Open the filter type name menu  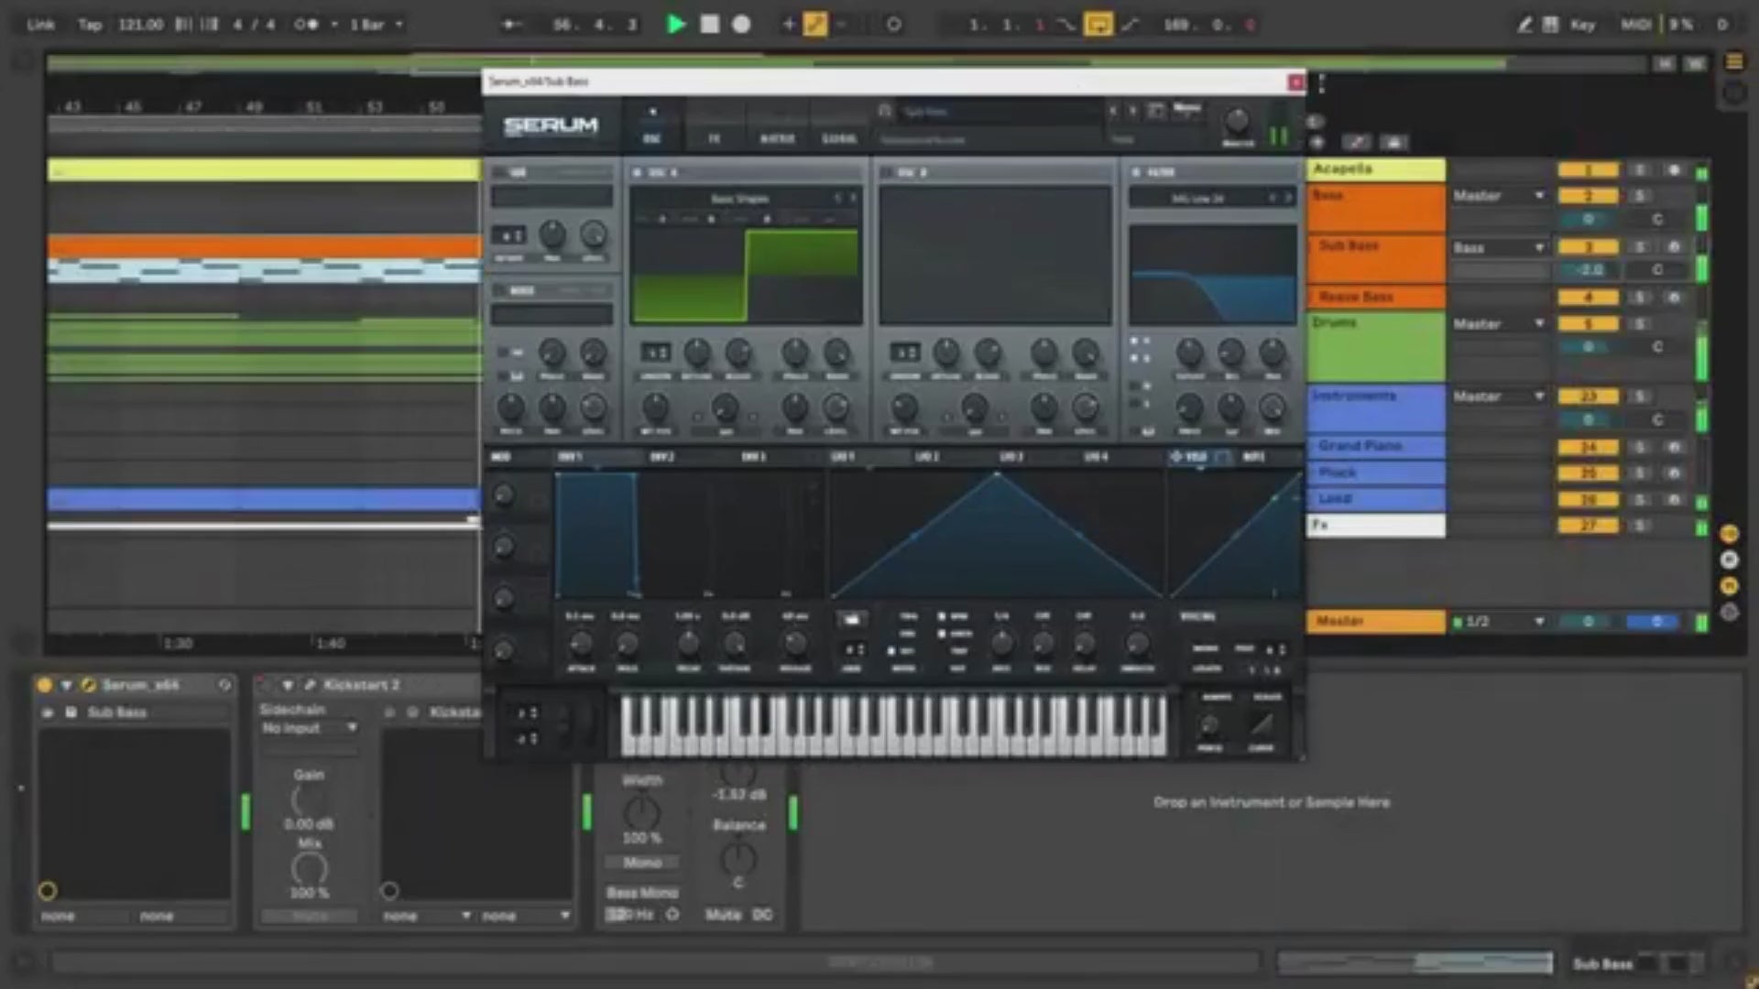coord(1196,199)
